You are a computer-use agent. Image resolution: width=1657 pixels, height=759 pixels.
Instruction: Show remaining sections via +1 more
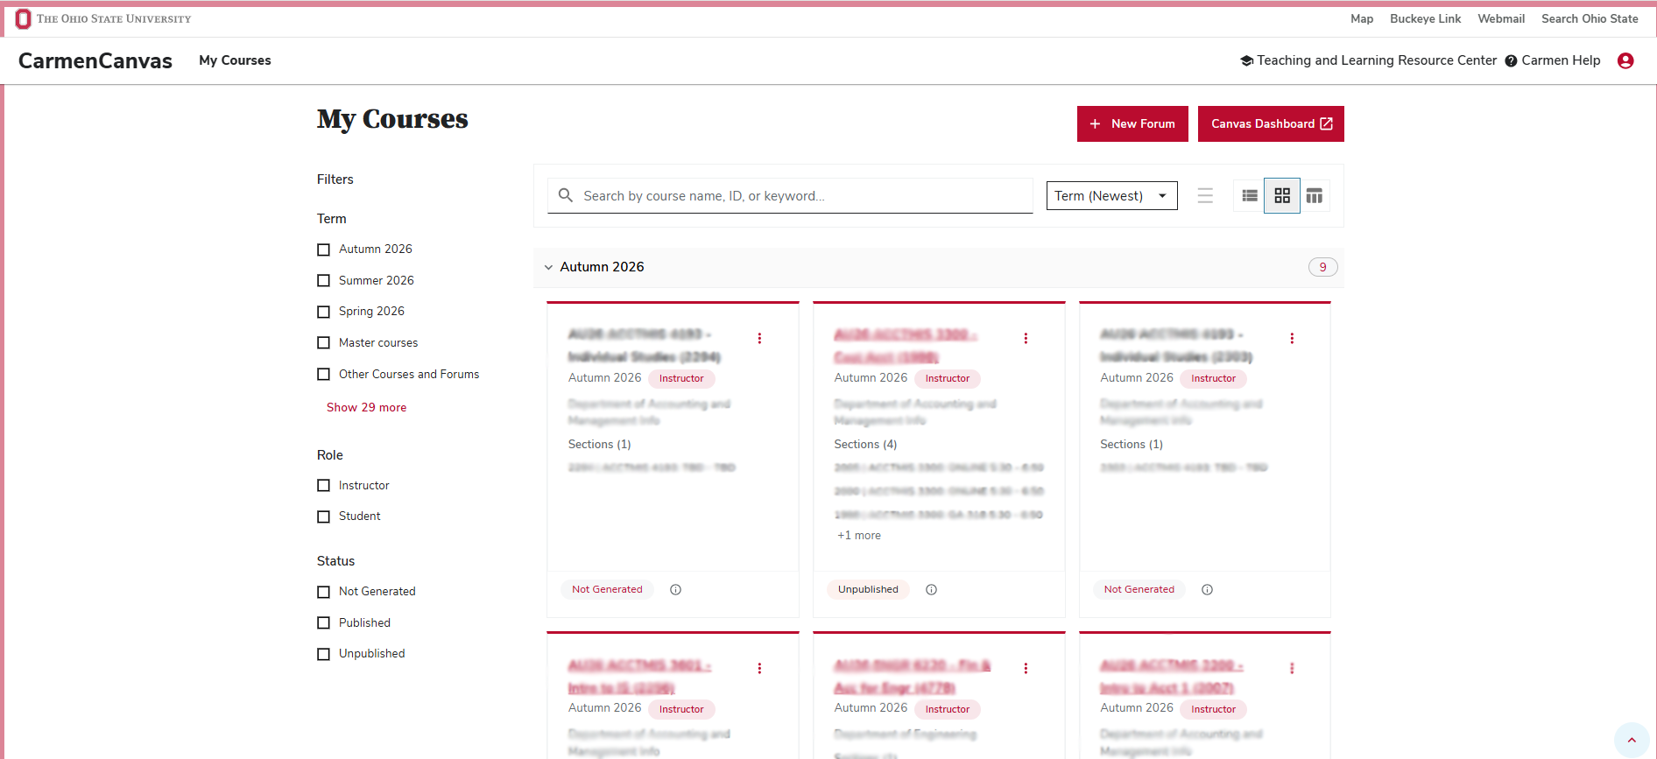point(859,535)
